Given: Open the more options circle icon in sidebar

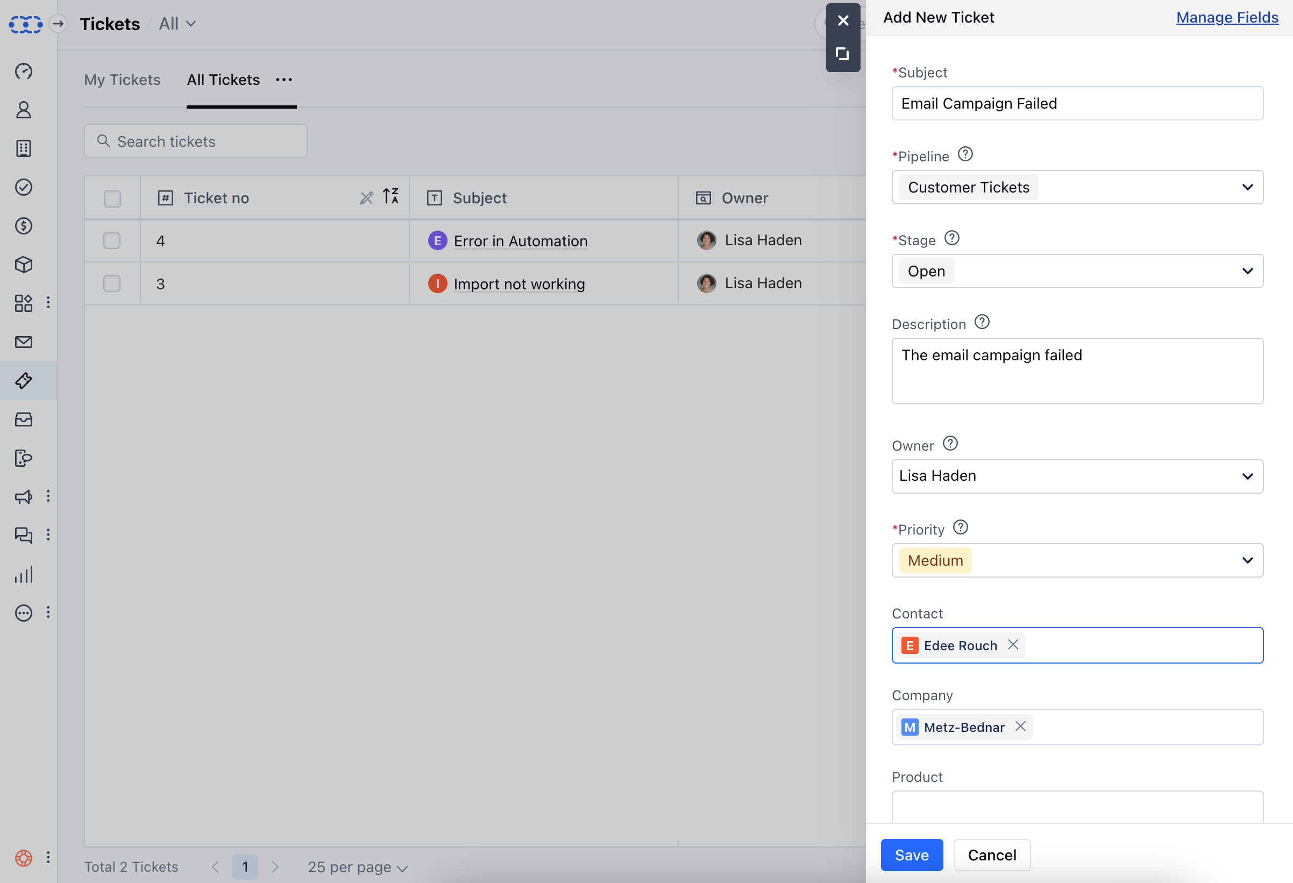Looking at the screenshot, I should (23, 613).
